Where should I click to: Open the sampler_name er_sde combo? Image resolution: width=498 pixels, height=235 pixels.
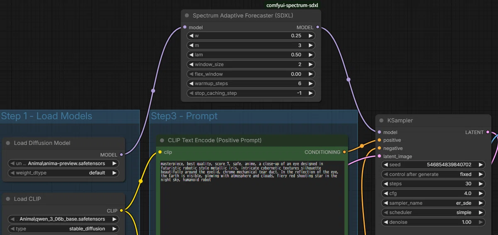pos(433,203)
